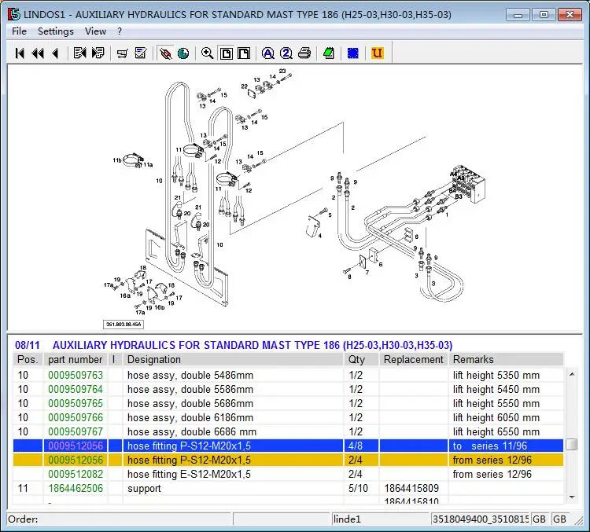Click the next list page icon

(98, 53)
